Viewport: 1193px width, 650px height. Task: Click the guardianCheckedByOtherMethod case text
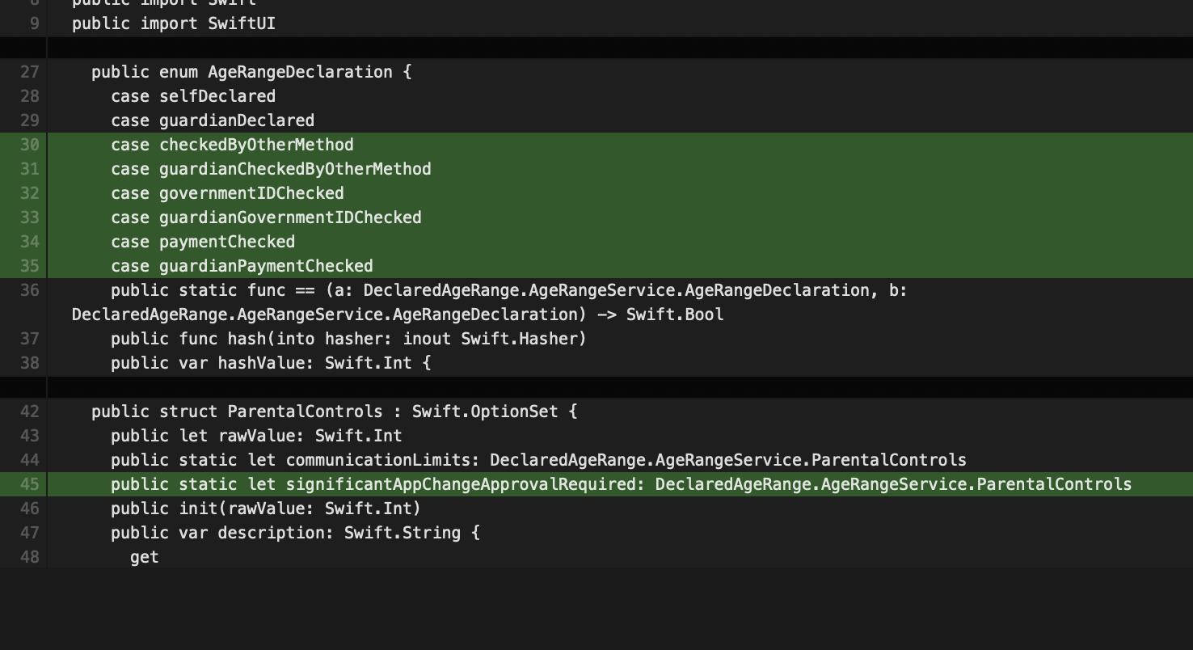click(294, 169)
